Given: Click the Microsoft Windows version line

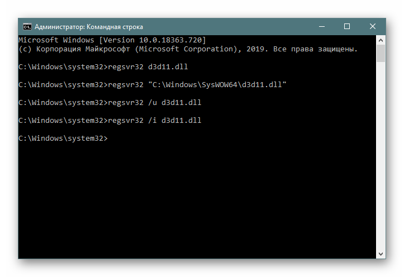Looking at the screenshot, I should coord(112,40).
